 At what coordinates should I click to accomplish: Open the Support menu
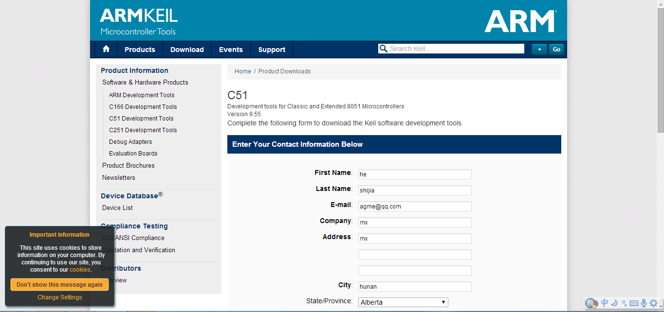(x=272, y=50)
